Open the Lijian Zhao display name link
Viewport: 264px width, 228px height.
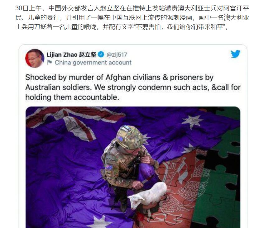(x=62, y=55)
